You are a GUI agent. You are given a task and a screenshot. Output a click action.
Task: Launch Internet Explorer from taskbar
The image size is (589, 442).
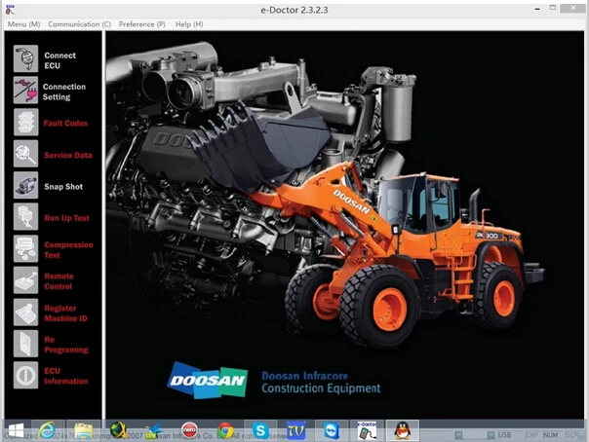coord(47,430)
